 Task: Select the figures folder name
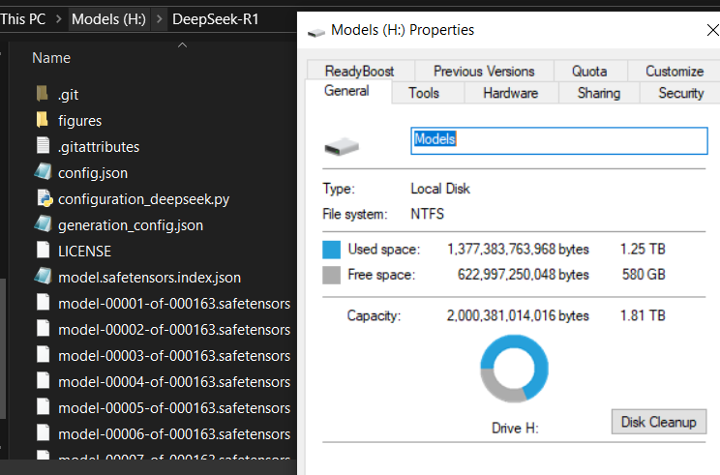80,121
